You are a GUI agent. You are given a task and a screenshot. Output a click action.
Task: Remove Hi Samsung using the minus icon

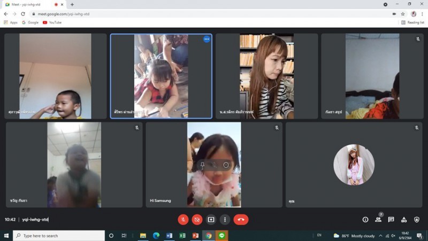[226, 165]
